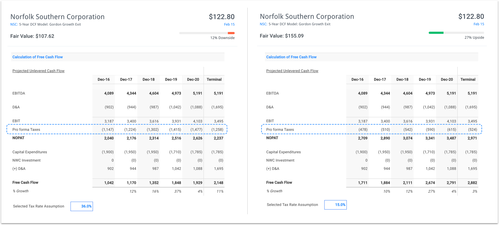The image size is (499, 225).
Task: Click Projected Unlevered Cash Flow in left panel
Action: point(39,71)
